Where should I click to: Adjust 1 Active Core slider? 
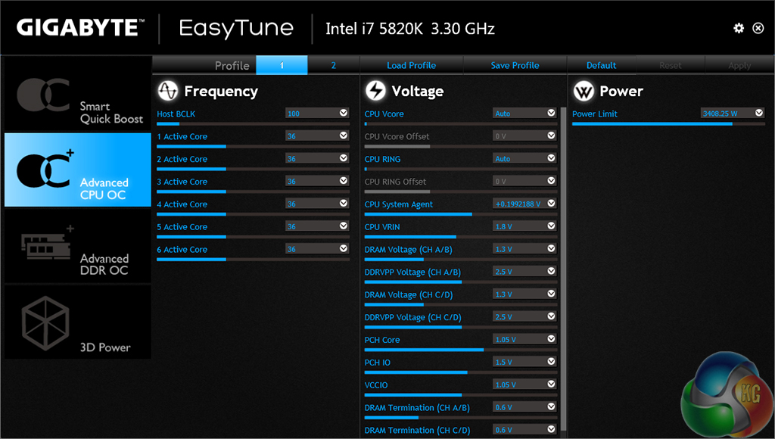pyautogui.click(x=253, y=146)
